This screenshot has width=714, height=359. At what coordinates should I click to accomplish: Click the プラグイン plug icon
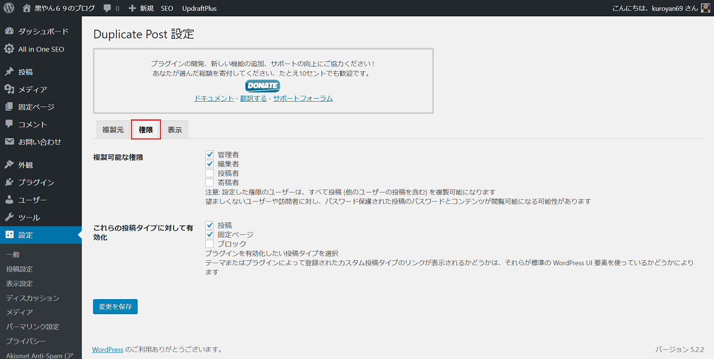pos(9,182)
